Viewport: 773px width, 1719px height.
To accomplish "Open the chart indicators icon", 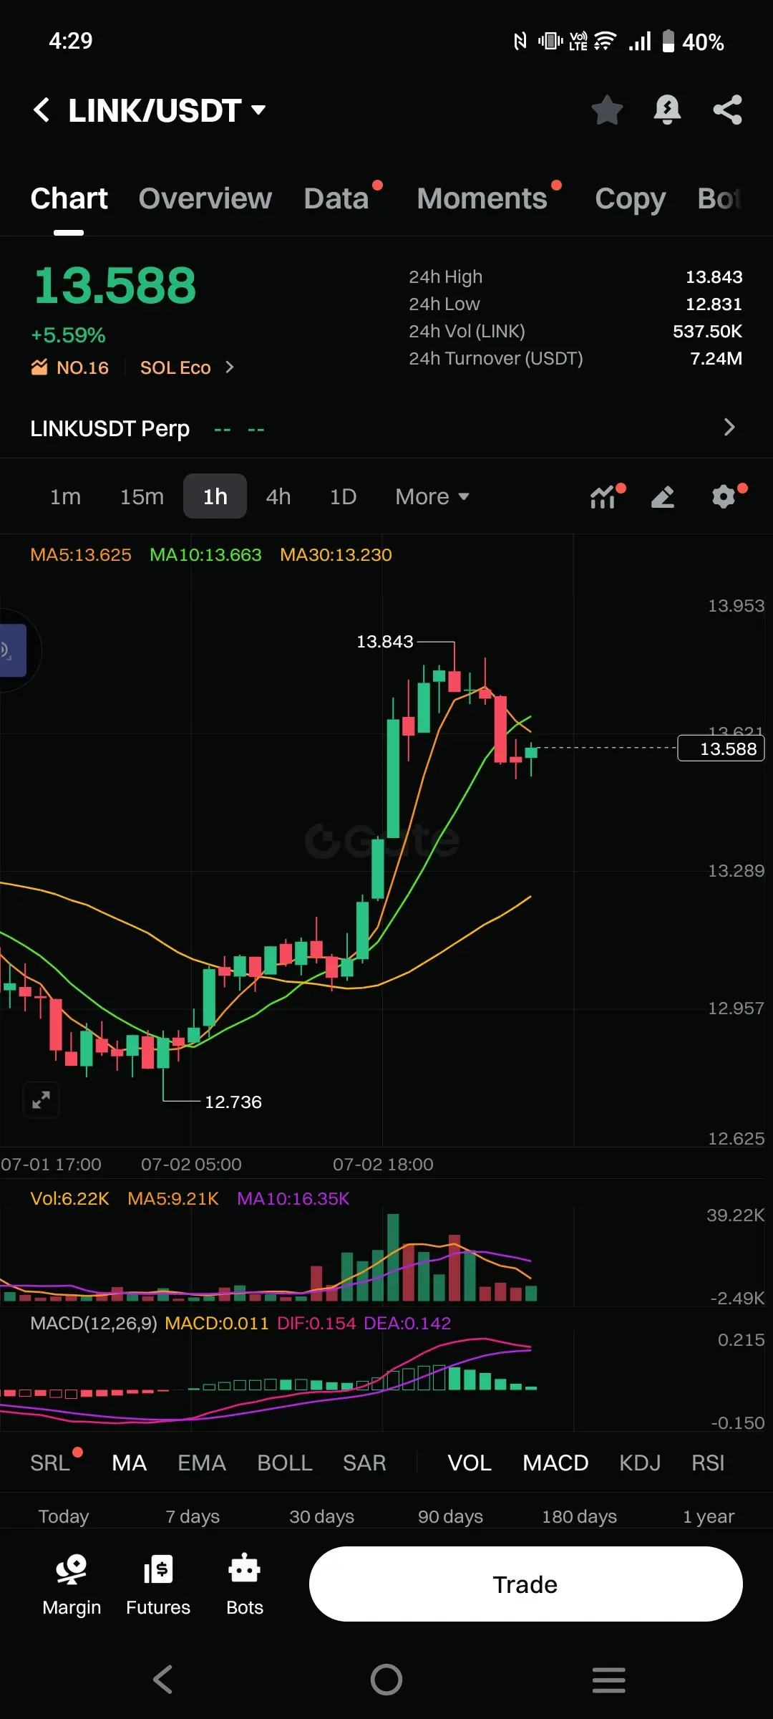I will [x=603, y=496].
